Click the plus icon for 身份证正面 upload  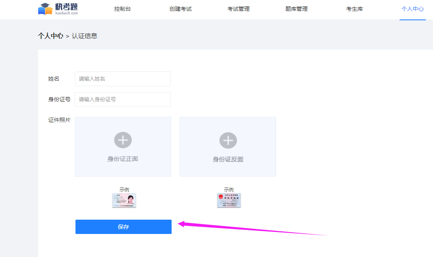click(123, 140)
